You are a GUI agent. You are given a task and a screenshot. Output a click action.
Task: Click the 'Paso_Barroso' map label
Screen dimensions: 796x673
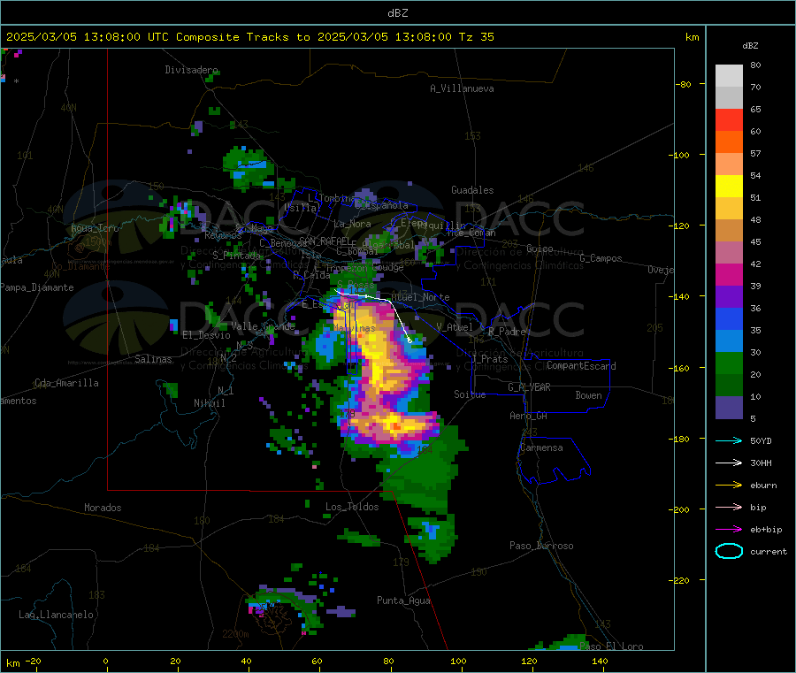541,546
